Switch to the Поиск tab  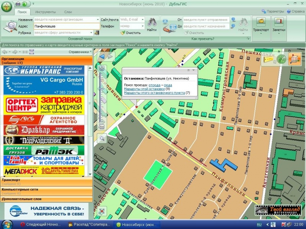[22, 12]
